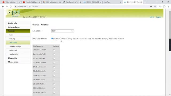This screenshot has width=171, height=96.
Task: Close the Rev Speech-to-Text tab
Action: coord(80,2)
